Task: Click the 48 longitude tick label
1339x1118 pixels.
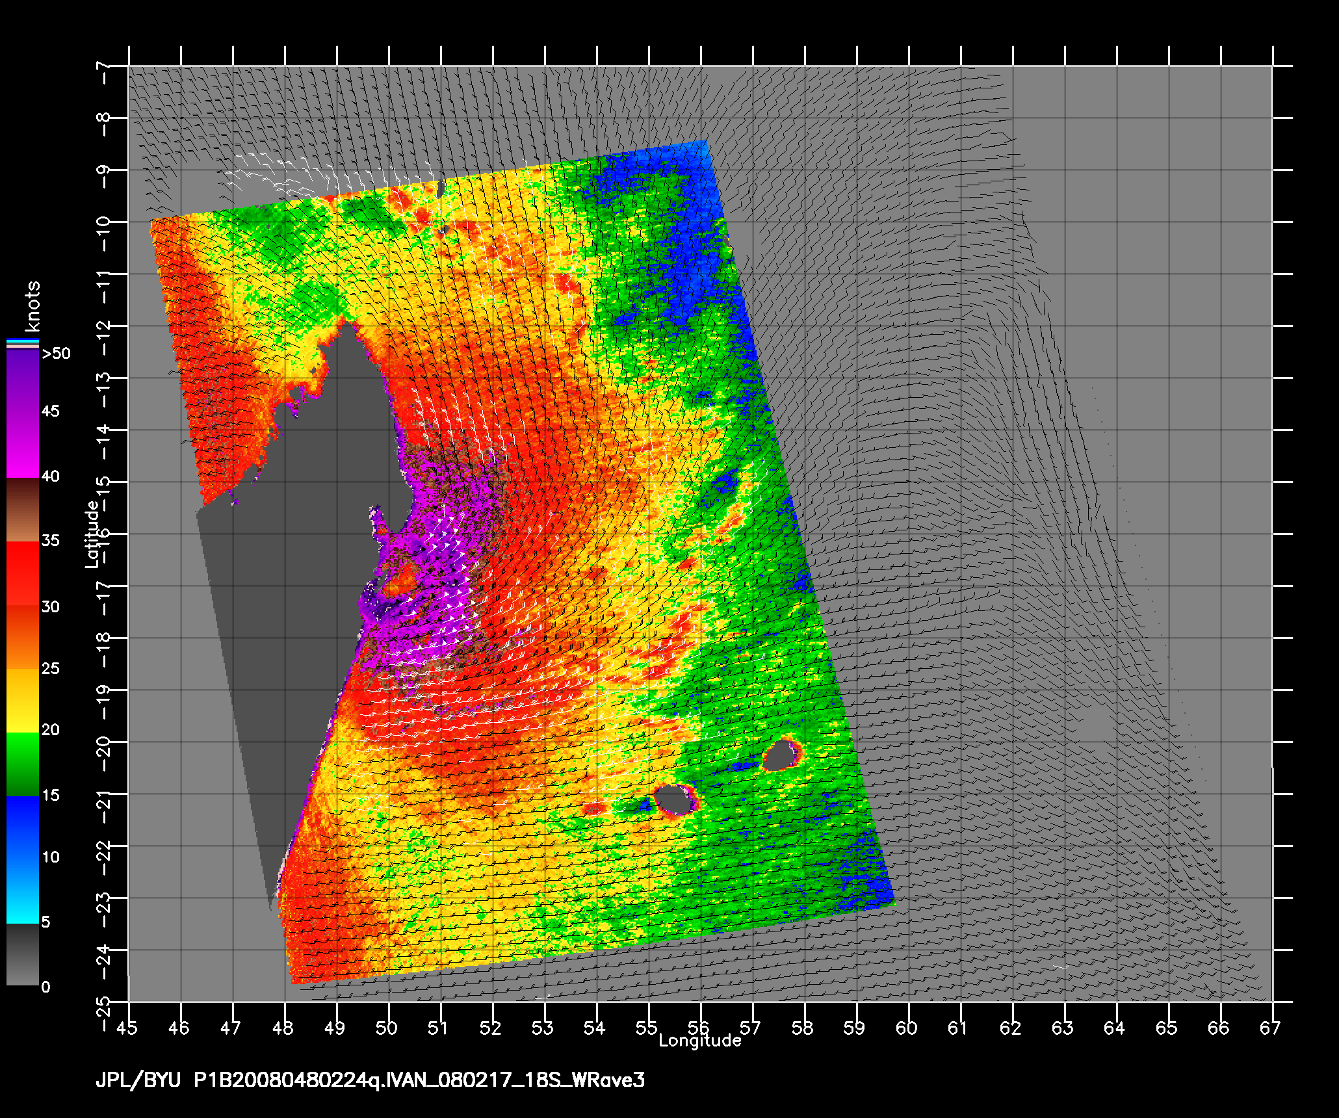Action: click(x=283, y=1028)
